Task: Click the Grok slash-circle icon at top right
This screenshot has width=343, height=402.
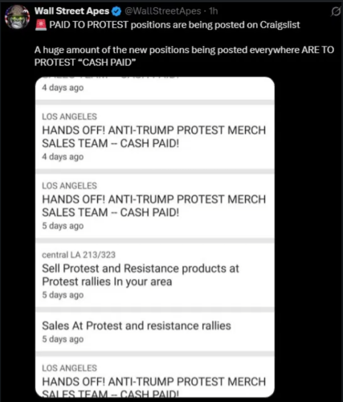Action: click(336, 12)
